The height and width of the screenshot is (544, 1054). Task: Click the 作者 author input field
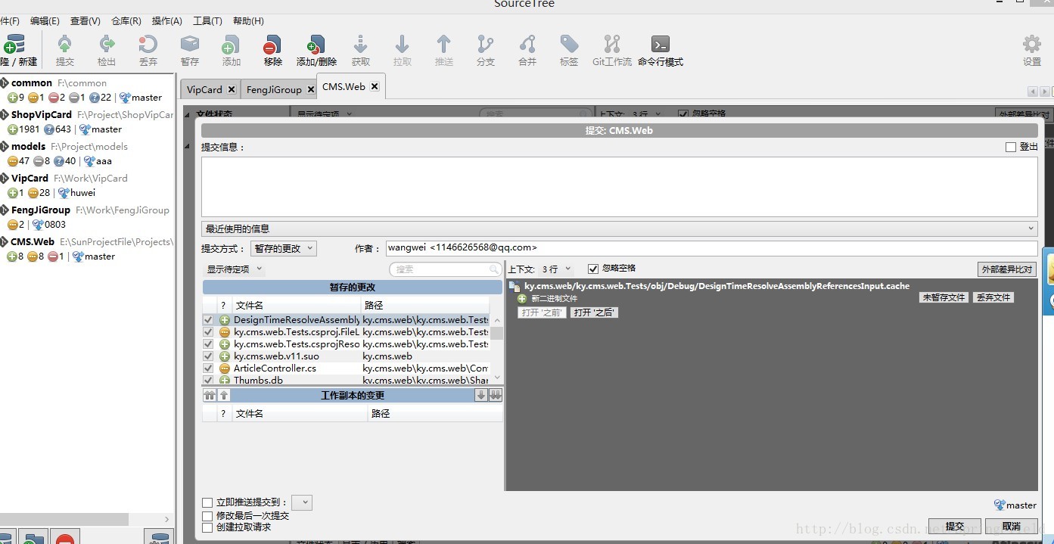coord(711,248)
